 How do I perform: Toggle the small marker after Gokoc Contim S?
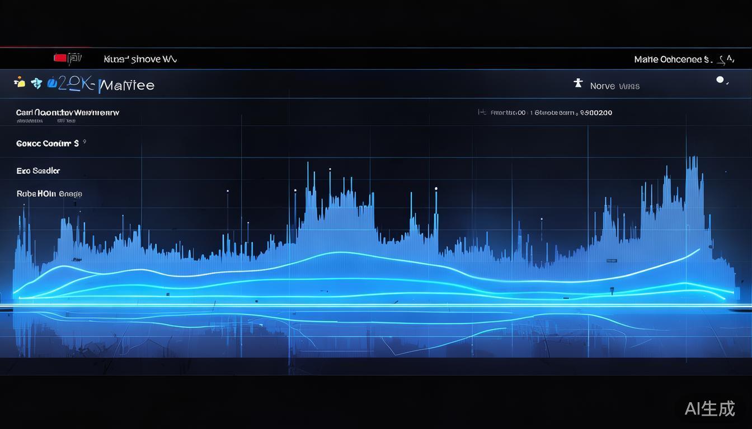(84, 142)
